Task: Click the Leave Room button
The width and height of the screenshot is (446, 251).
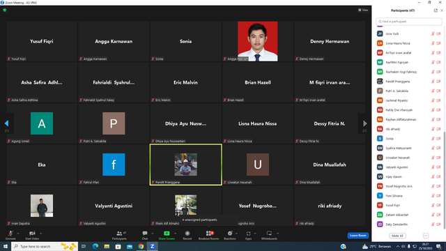Action: point(357,236)
